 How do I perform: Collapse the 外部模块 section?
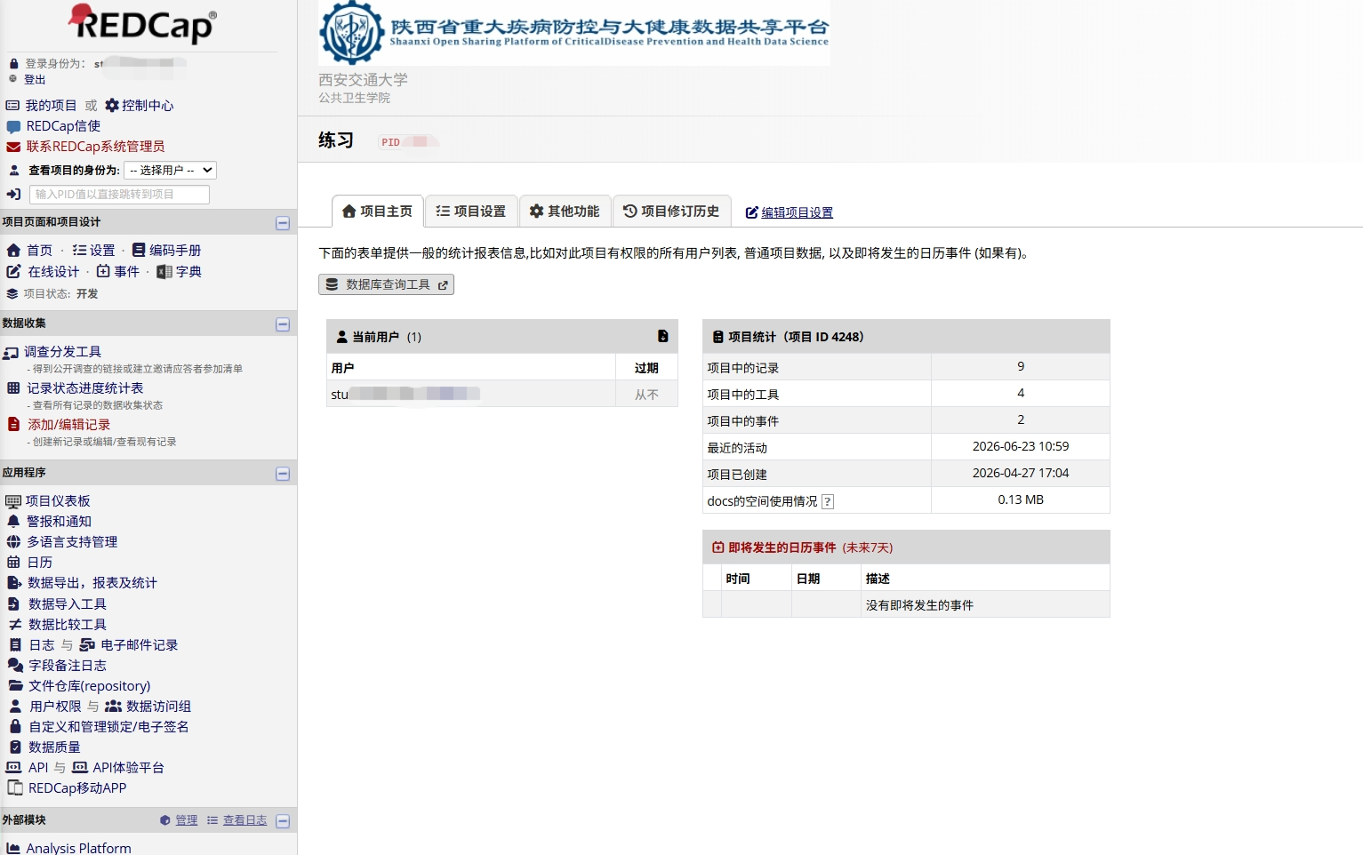pos(283,821)
